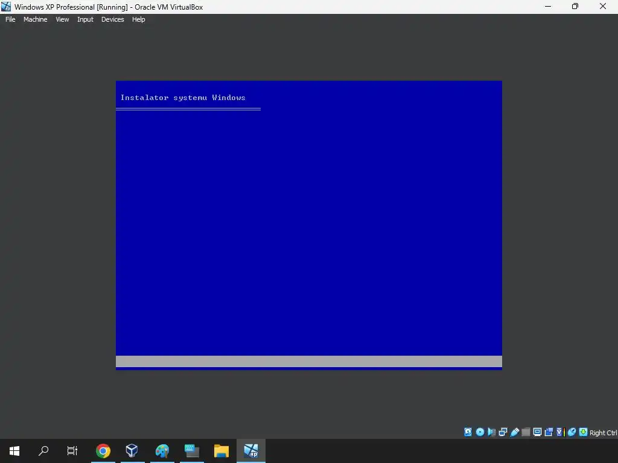Viewport: 618px width, 463px height.
Task: Click inside the blue VM setup screen
Action: (309, 224)
